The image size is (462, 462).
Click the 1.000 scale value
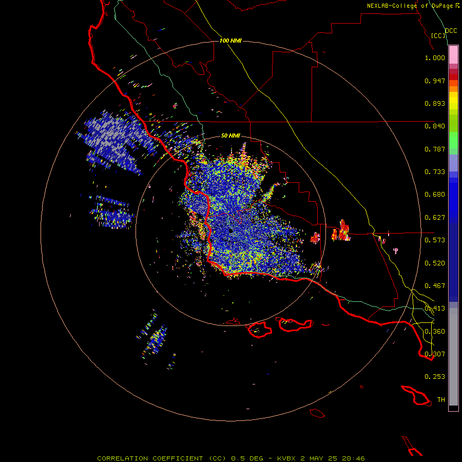(x=435, y=57)
